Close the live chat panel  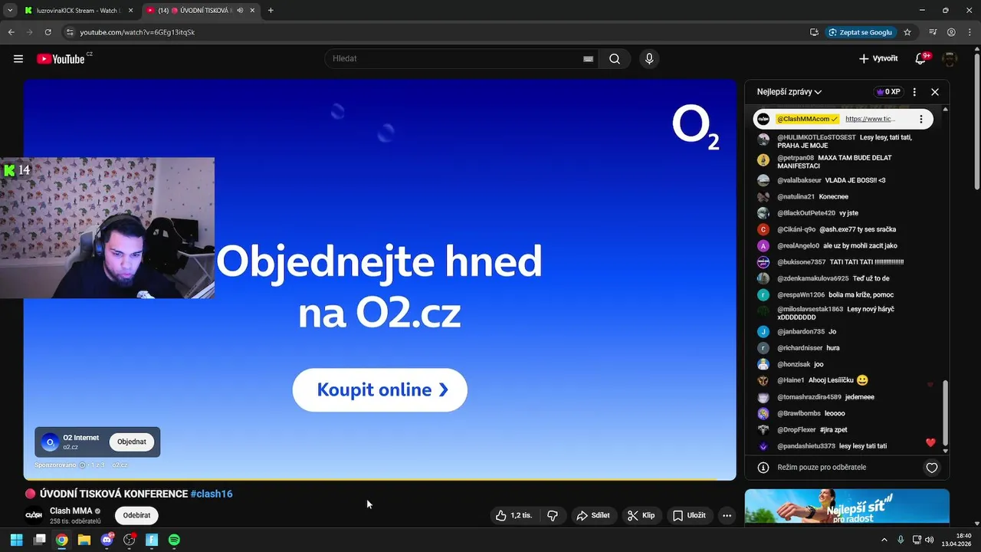[935, 92]
